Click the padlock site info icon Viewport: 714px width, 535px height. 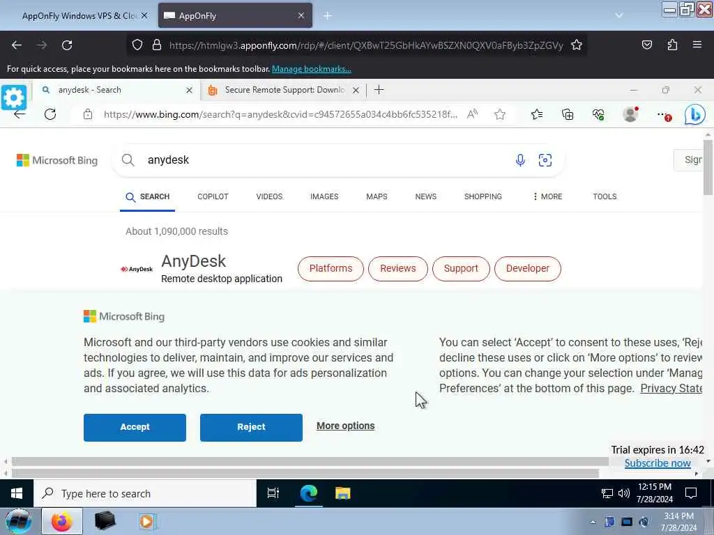(157, 45)
